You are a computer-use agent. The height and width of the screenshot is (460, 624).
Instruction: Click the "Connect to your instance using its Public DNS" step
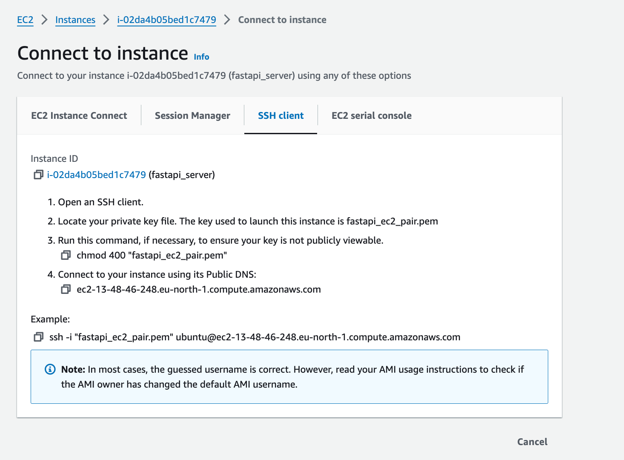coord(152,274)
